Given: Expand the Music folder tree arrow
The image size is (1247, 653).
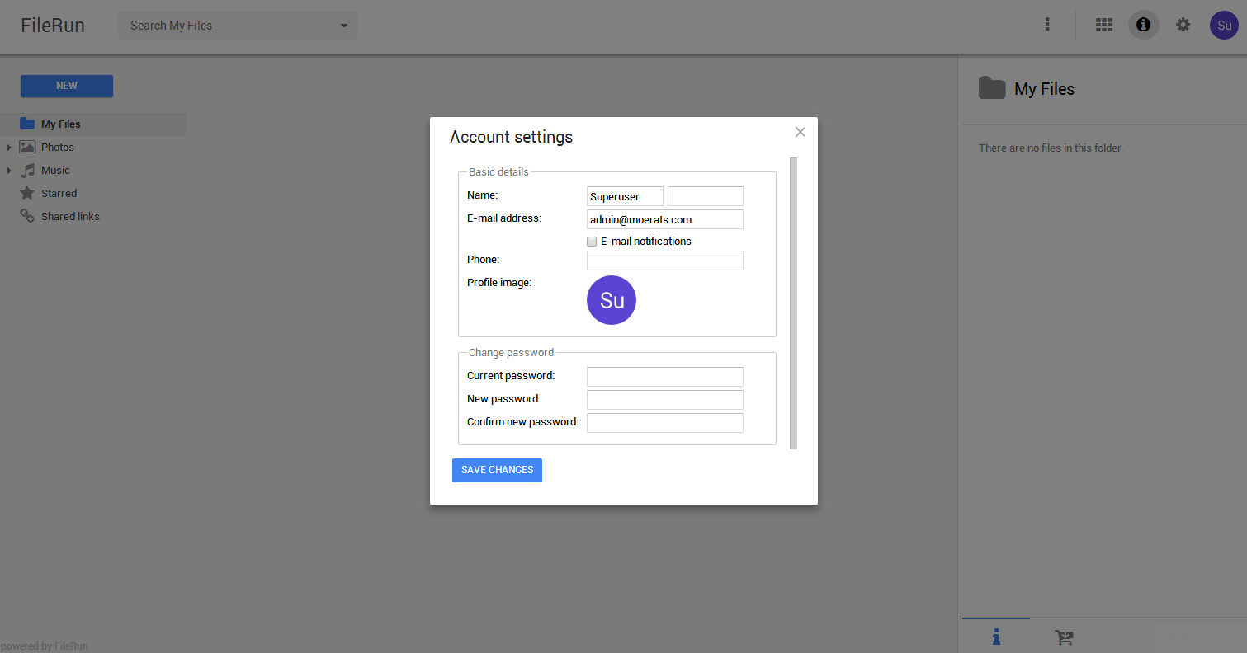Looking at the screenshot, I should coord(9,171).
